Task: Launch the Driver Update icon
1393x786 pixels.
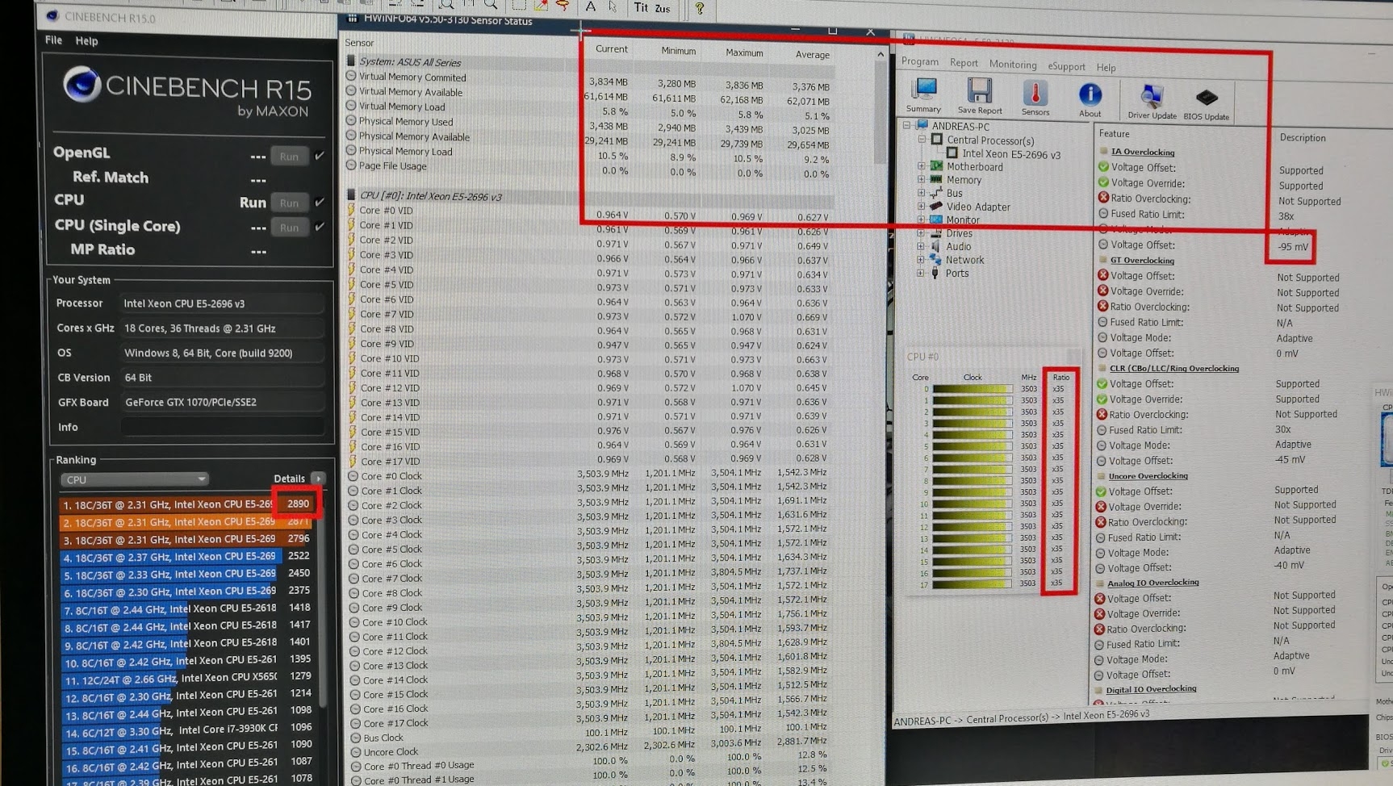Action: click(1152, 96)
